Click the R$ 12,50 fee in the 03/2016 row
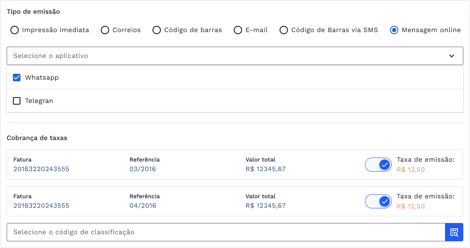Viewport: 470px width, 248px height. [x=410, y=170]
